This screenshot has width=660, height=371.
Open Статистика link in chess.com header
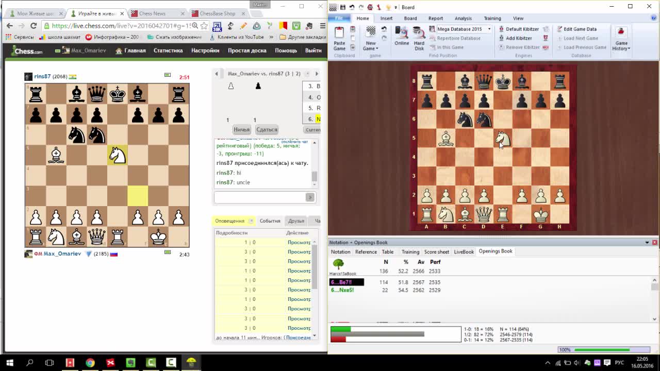[x=168, y=50]
